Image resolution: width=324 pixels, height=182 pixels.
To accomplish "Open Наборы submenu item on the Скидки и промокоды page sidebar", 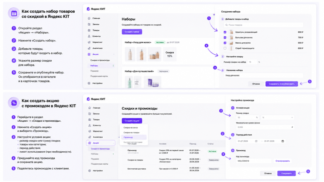I will tap(95, 154).
